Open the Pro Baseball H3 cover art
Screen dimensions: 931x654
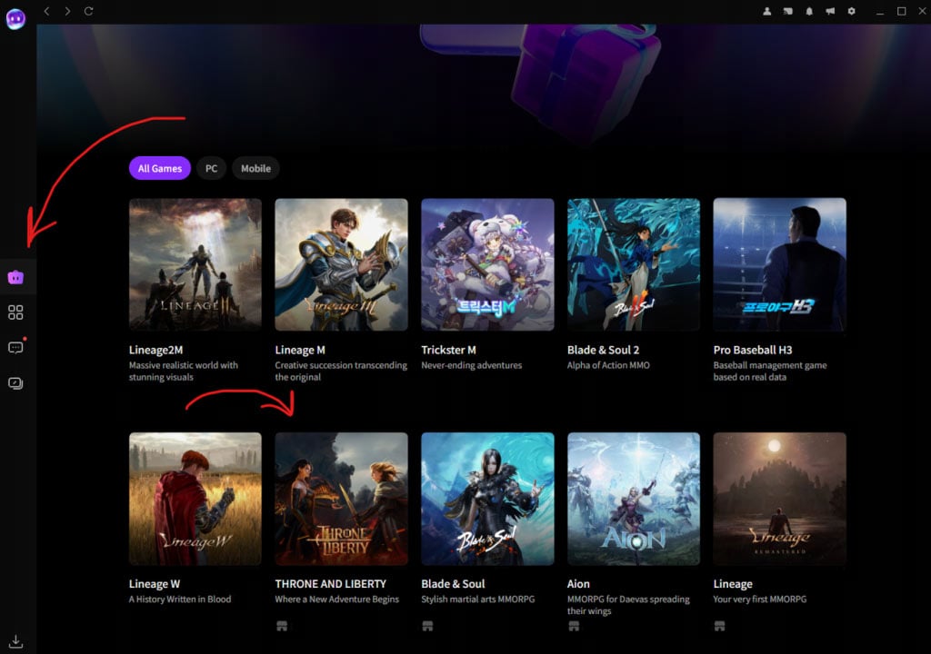pos(779,264)
